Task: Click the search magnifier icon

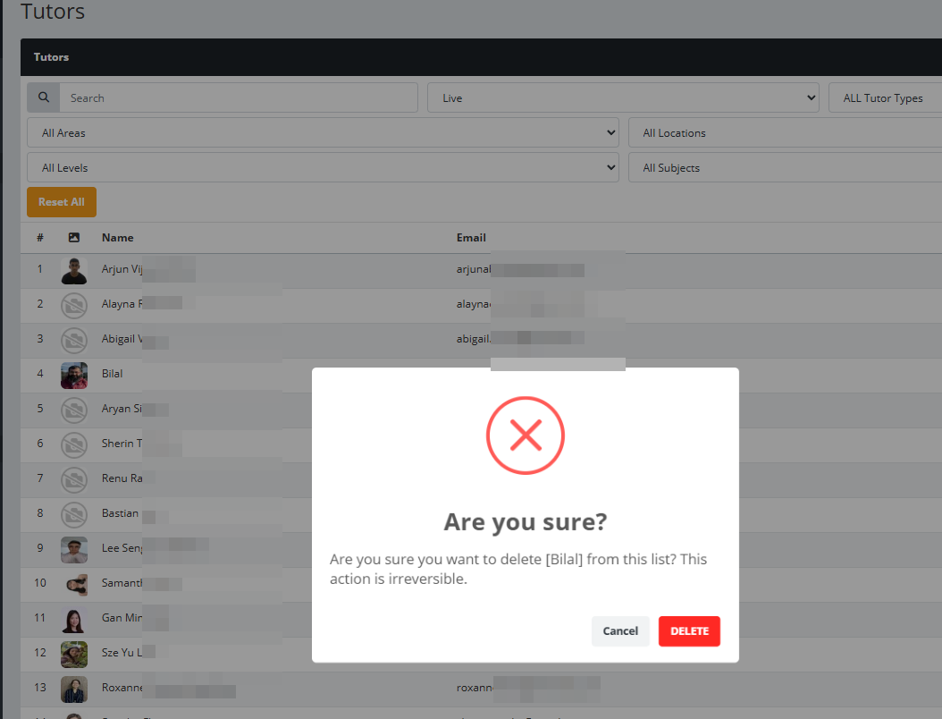Action: pyautogui.click(x=43, y=98)
